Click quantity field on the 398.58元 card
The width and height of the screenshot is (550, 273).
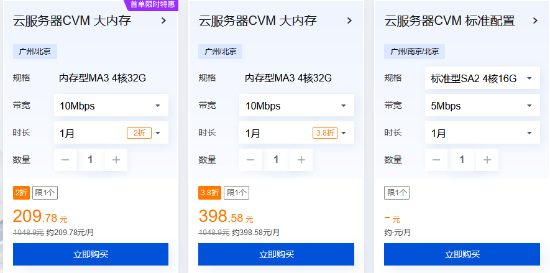pos(276,160)
